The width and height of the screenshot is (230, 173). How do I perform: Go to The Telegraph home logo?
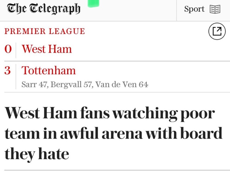[44, 9]
